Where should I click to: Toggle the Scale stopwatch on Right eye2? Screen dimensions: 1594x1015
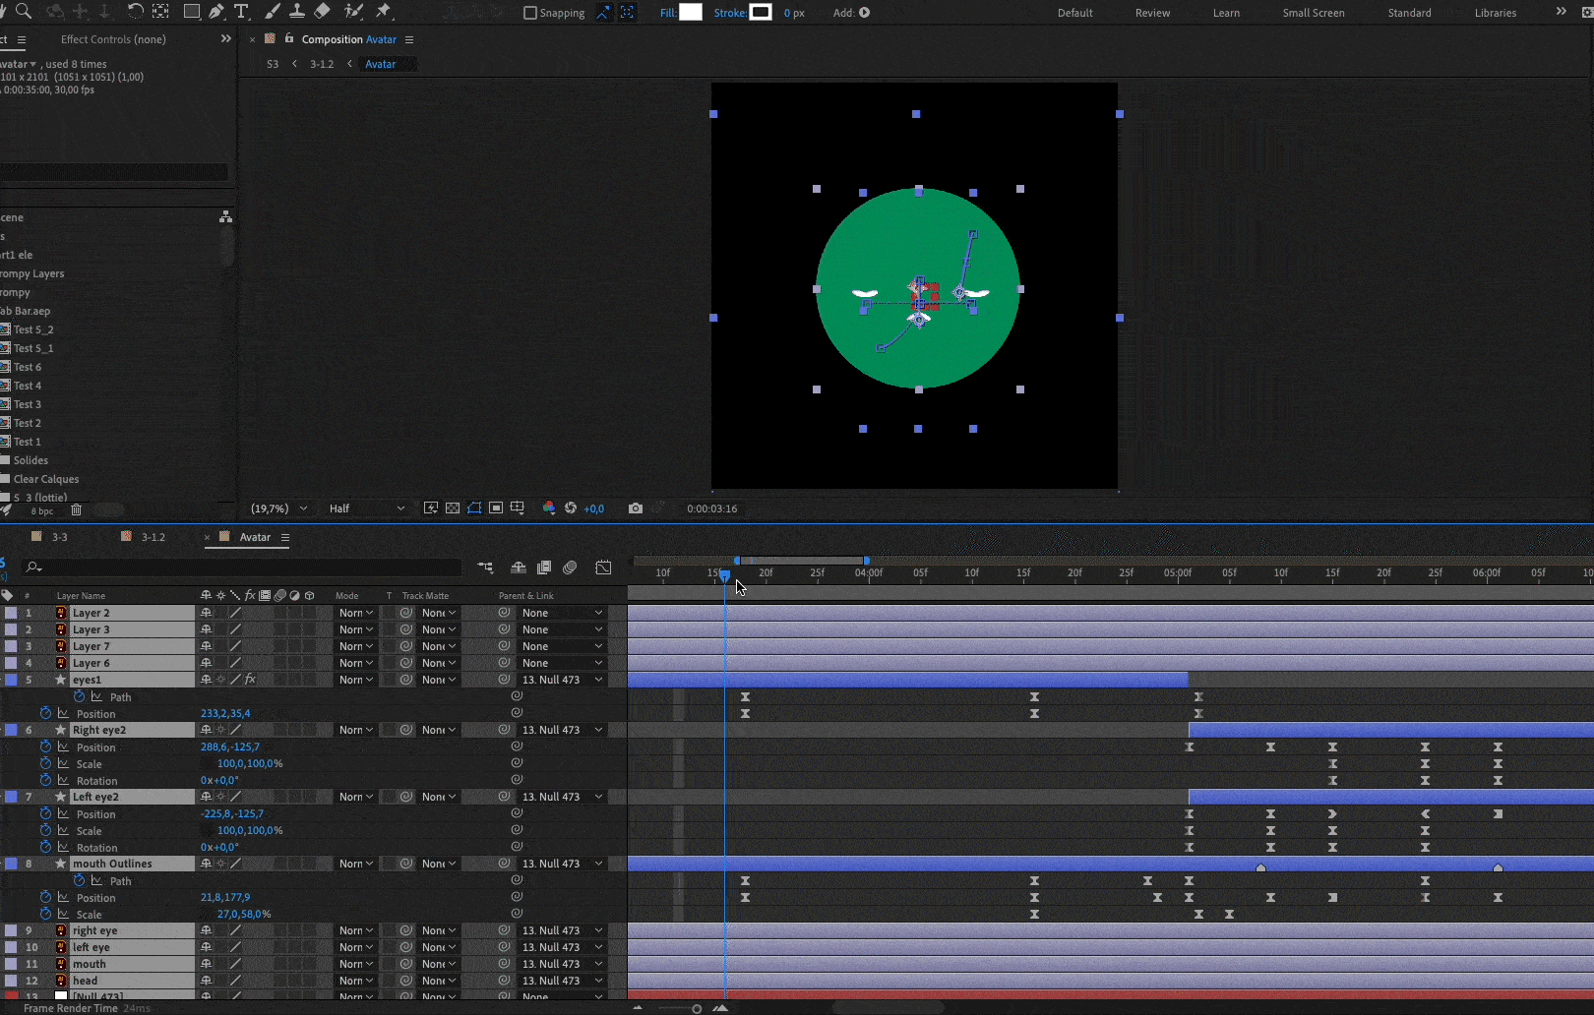pyautogui.click(x=45, y=763)
